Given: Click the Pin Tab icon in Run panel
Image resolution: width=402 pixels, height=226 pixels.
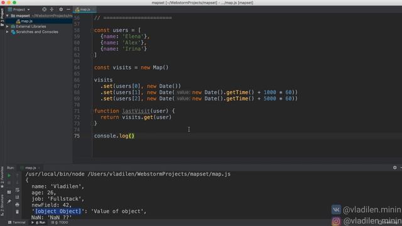Looking at the screenshot, I should click(9, 202).
